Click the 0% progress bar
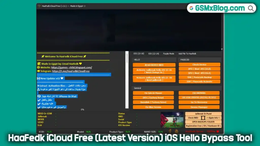Screen dimensions: 260x146 click(x=83, y=109)
